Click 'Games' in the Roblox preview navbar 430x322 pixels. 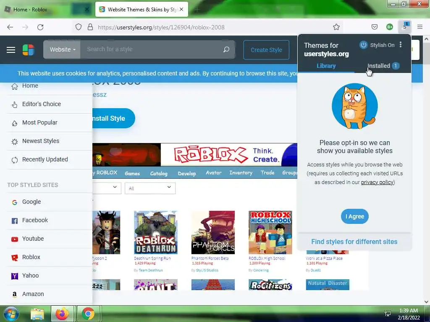click(132, 173)
